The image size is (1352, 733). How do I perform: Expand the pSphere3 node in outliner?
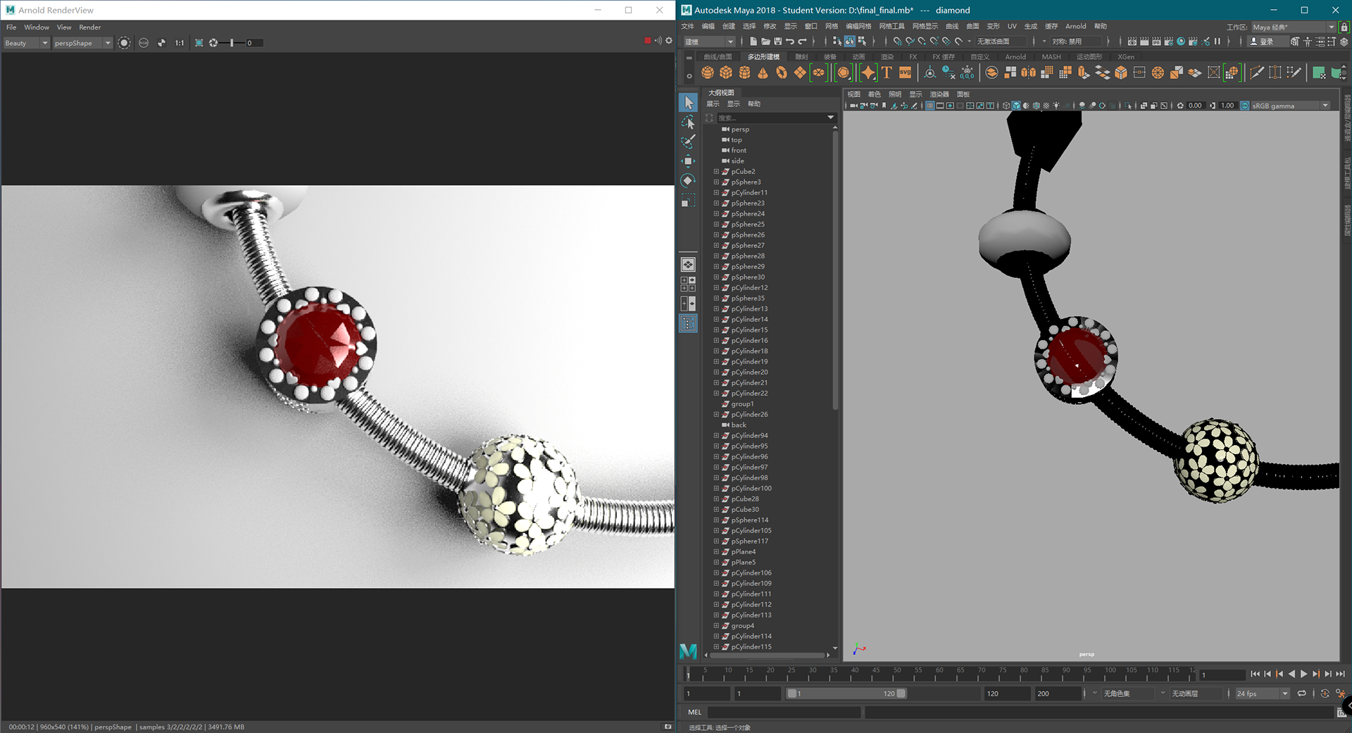(x=716, y=182)
